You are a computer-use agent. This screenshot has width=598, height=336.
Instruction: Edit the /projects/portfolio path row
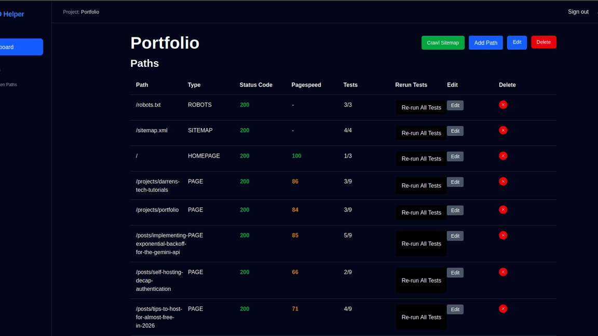coord(455,211)
